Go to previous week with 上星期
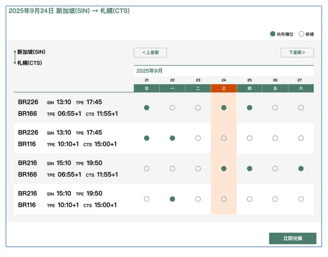Viewport: 328px width, 257px height. pyautogui.click(x=150, y=53)
